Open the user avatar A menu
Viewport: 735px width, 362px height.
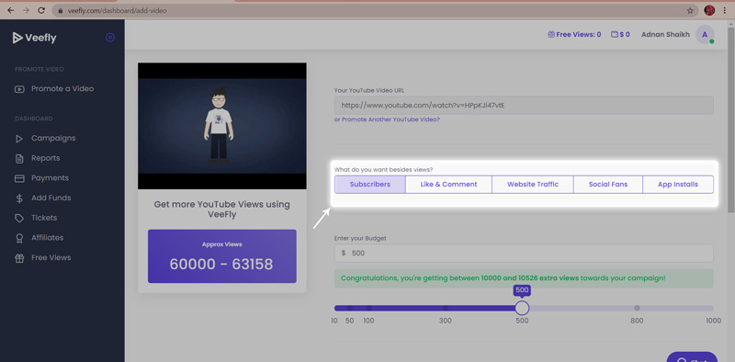705,35
